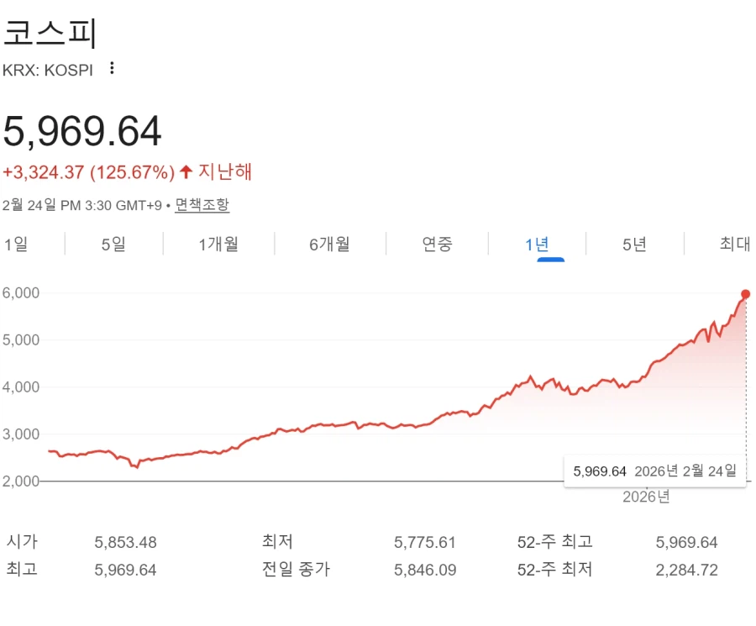Click the 전일 종가 value 5,846.09
756x626 pixels.
(424, 570)
